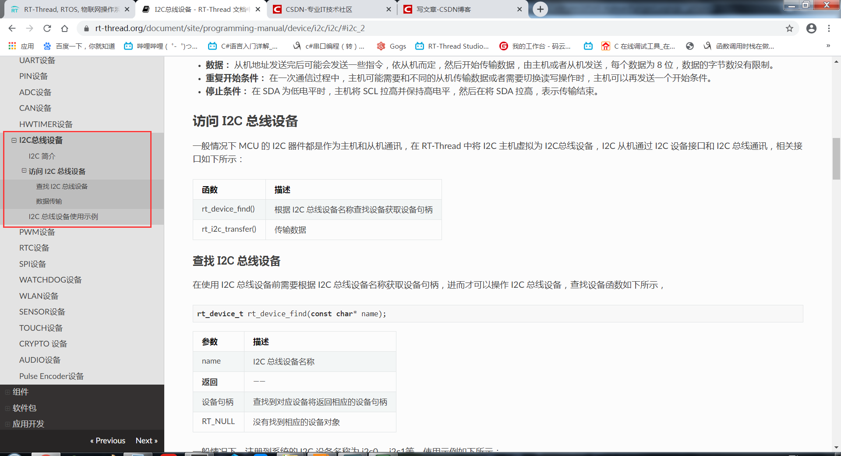
Task: Open the browser profile avatar
Action: pos(812,28)
